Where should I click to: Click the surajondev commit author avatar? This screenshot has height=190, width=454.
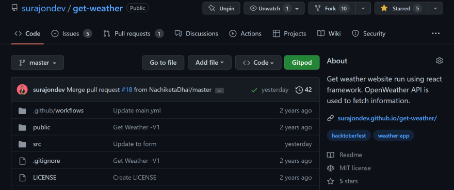(x=22, y=90)
